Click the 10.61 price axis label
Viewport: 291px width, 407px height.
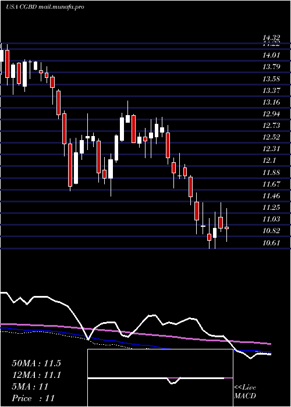click(x=272, y=242)
